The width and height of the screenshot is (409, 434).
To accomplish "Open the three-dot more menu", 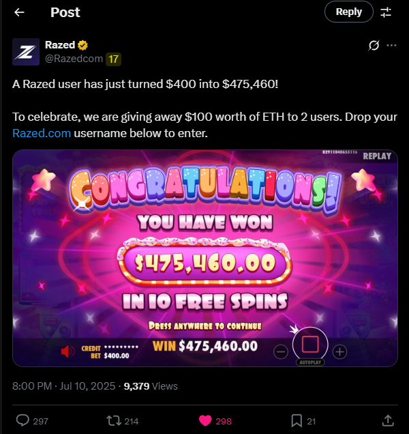I will [x=391, y=46].
